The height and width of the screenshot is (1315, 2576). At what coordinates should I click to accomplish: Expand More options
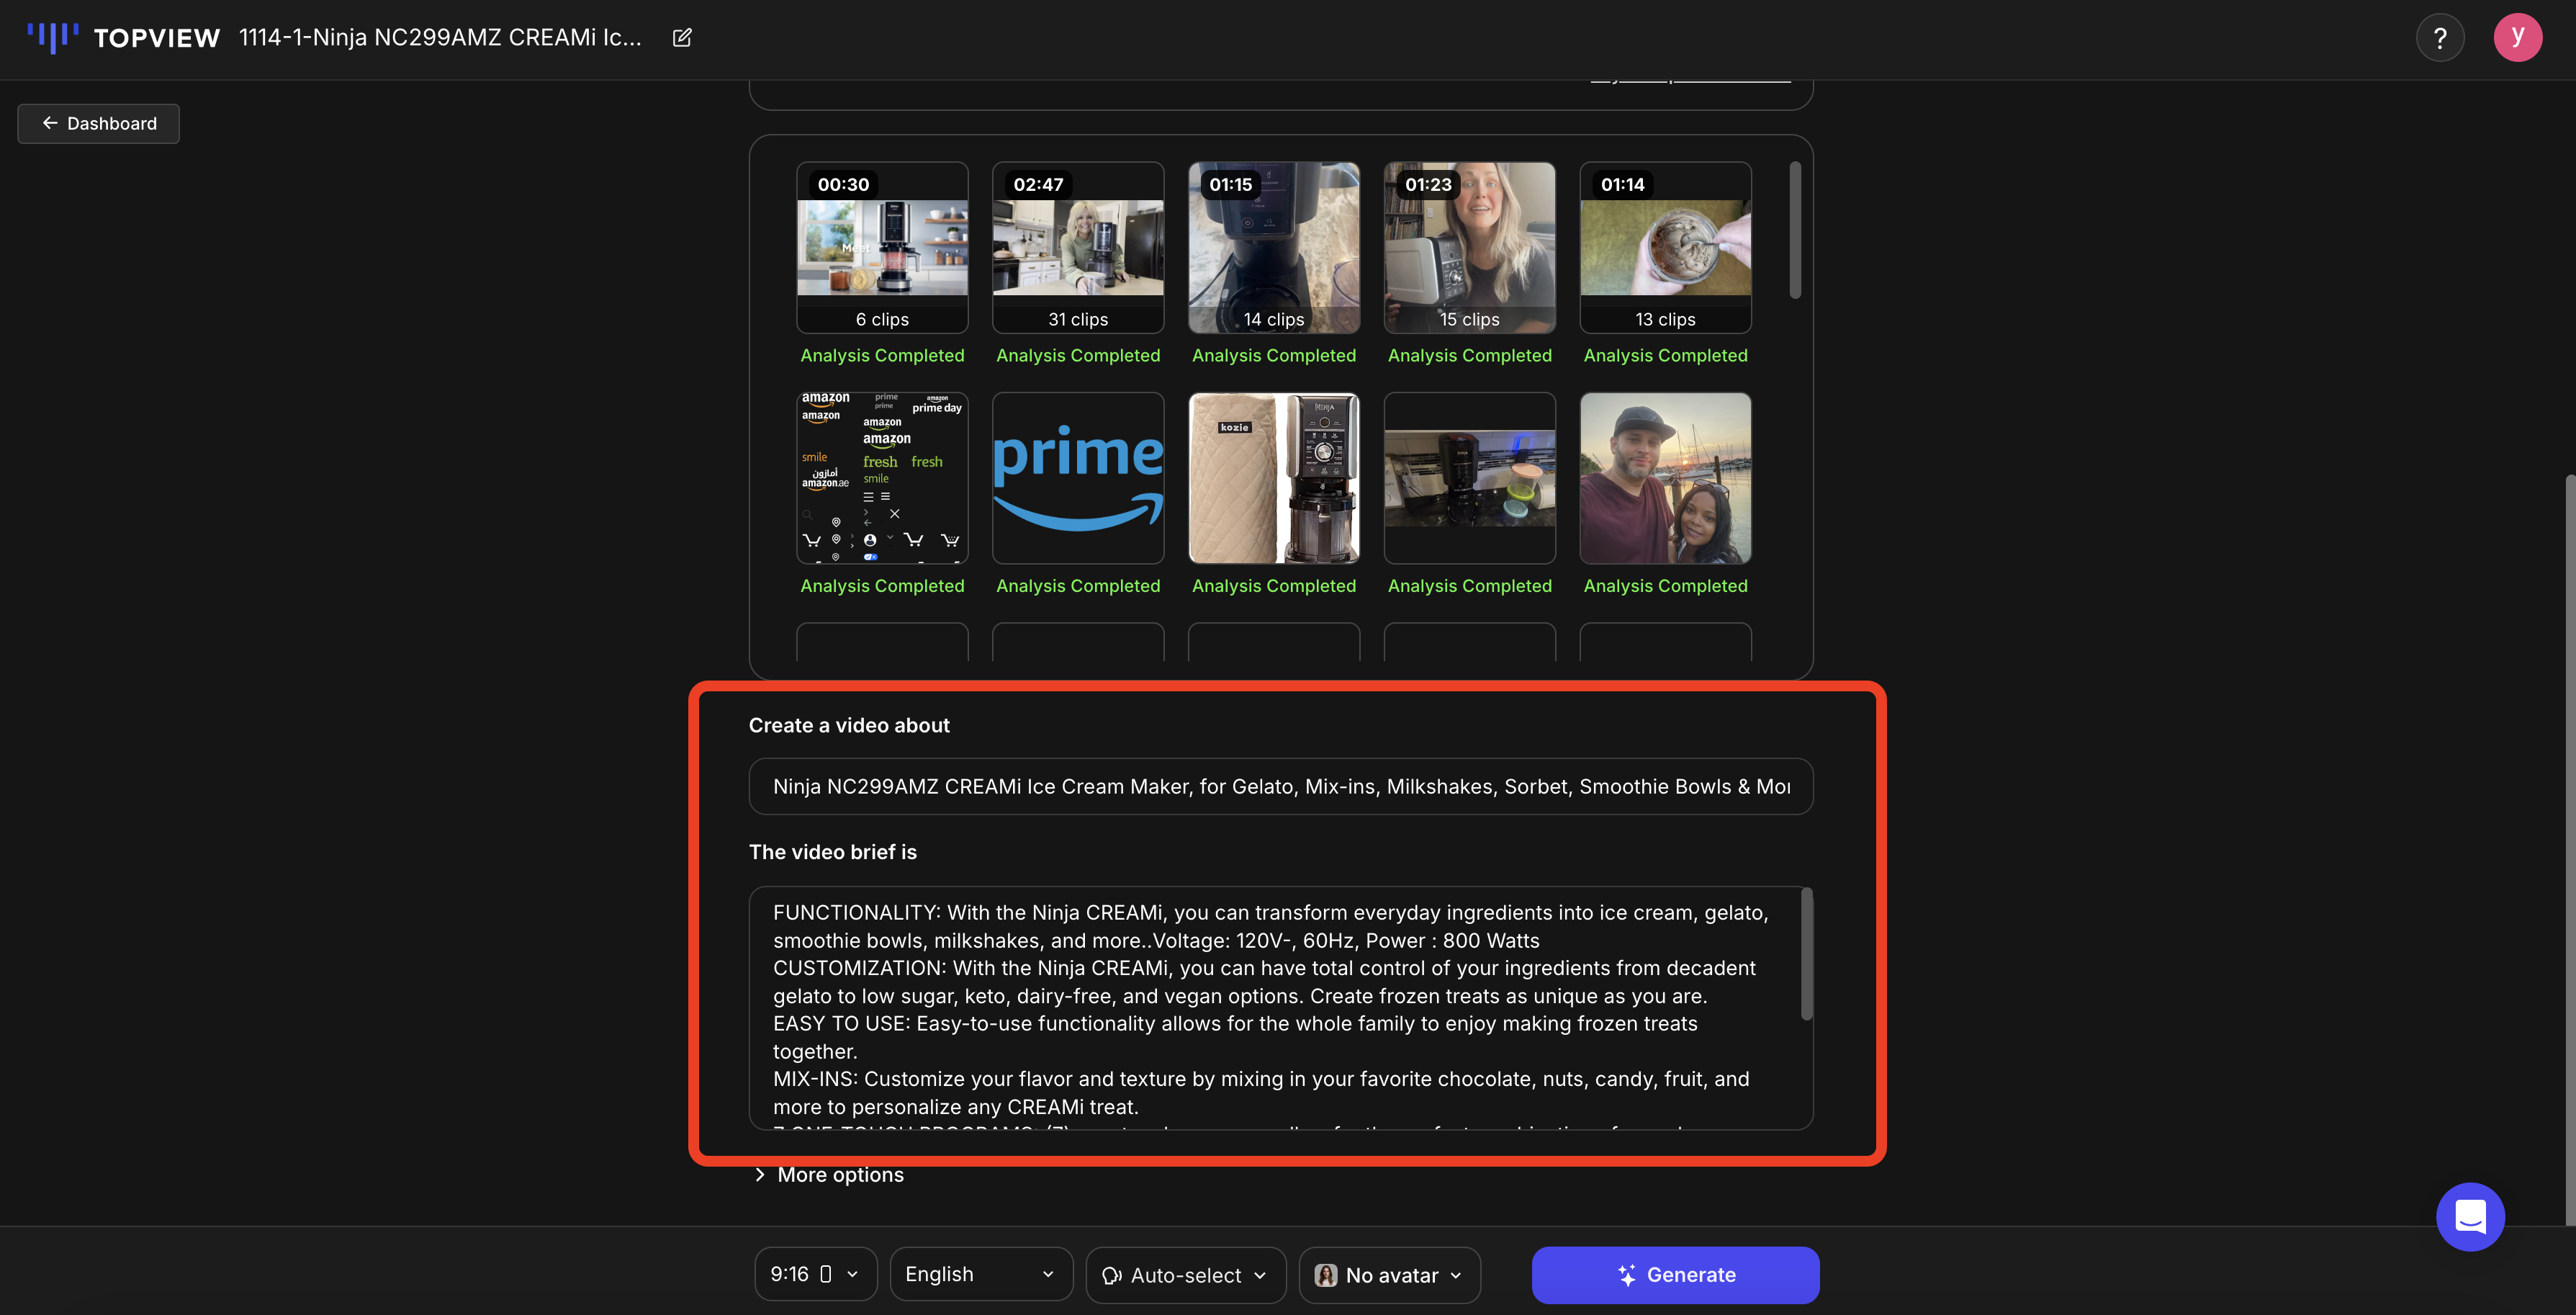point(829,1174)
